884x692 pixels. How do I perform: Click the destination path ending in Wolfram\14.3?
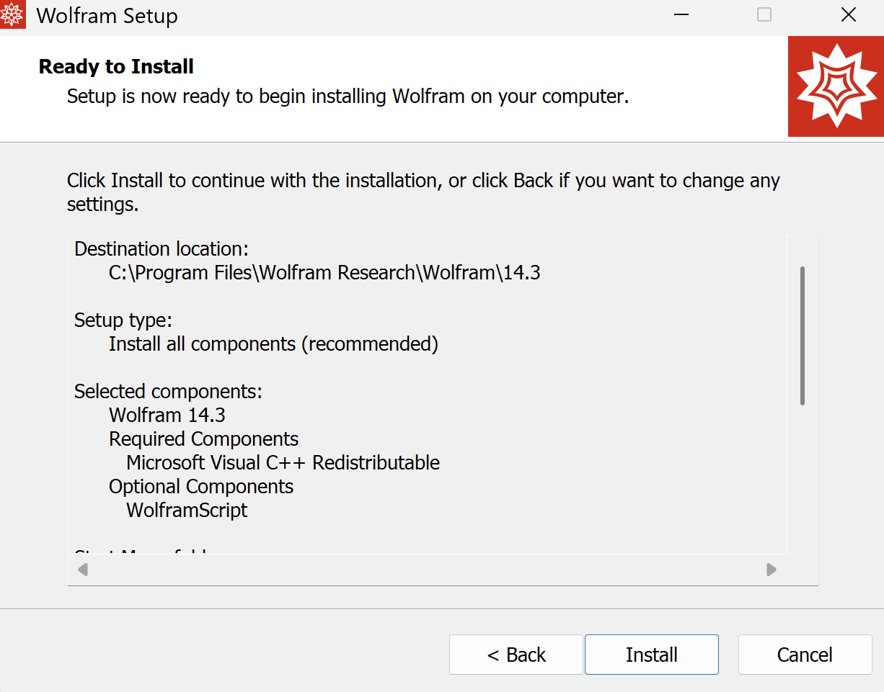324,273
